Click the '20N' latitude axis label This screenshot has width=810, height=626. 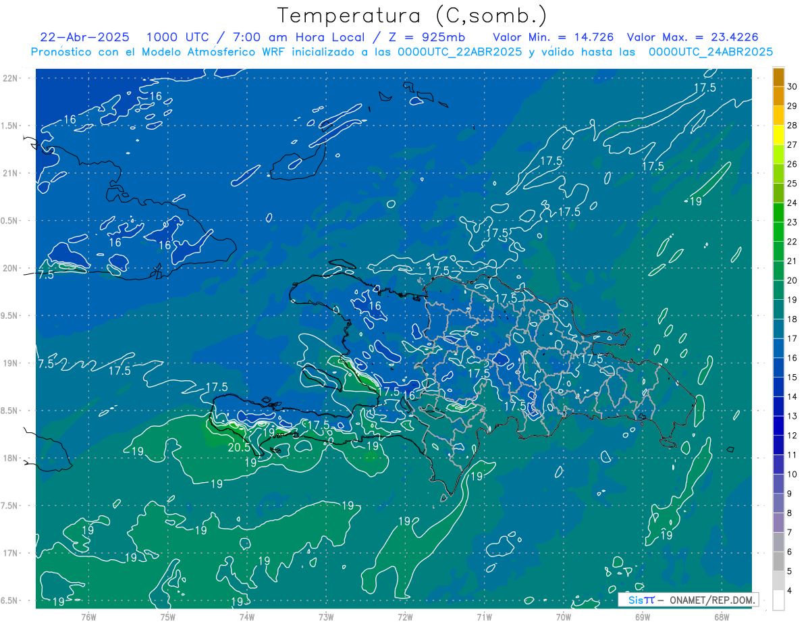[11, 268]
